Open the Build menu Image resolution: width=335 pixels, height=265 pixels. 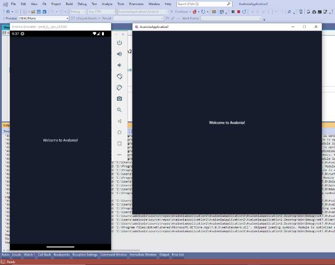pyautogui.click(x=69, y=4)
